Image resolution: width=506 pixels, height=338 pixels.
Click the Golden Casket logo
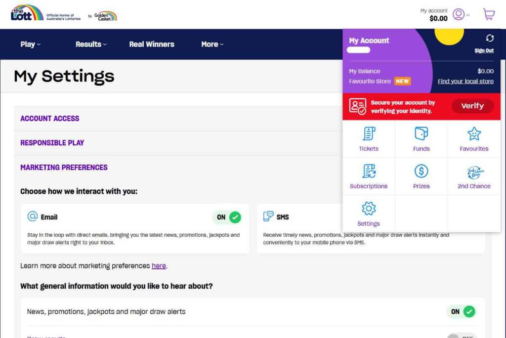[106, 16]
